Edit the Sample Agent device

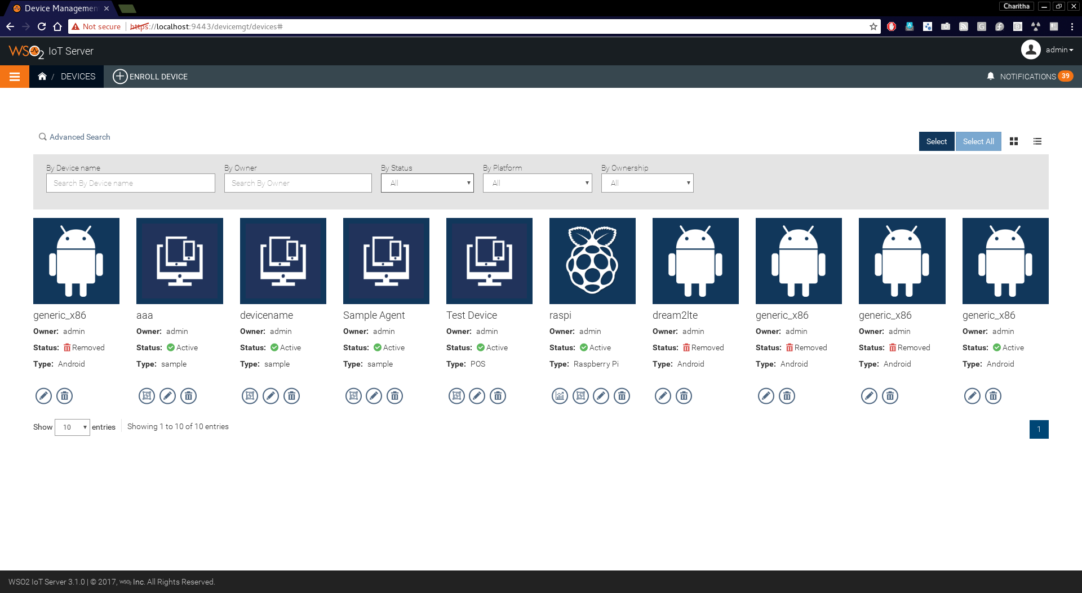click(x=374, y=396)
